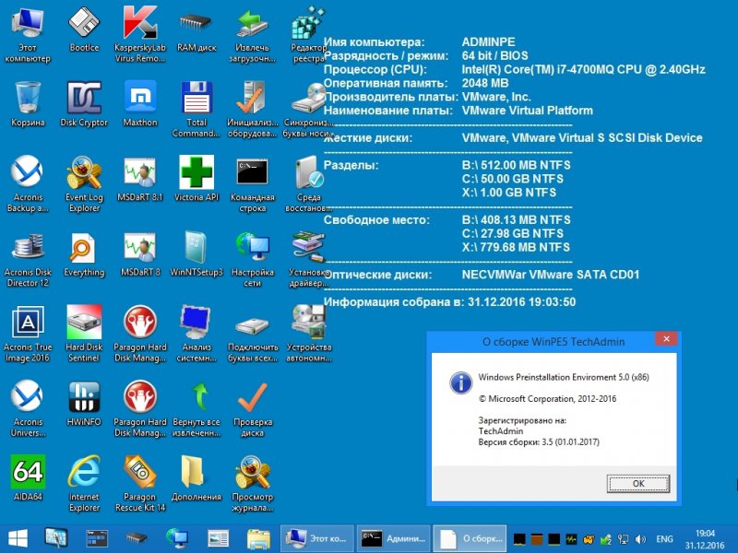
Task: Click Вернуть все извлеченные icon
Action: 196,408
